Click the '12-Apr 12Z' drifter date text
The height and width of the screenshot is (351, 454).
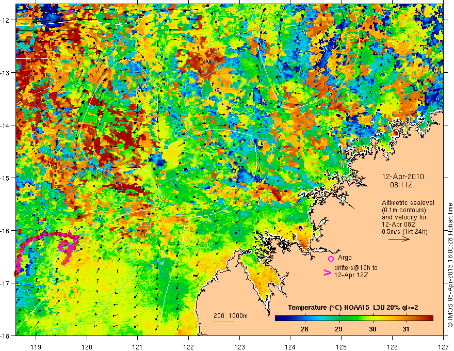pyautogui.click(x=351, y=275)
